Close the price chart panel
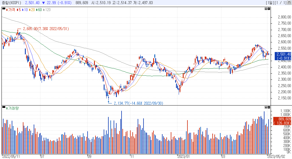The width and height of the screenshot is (292, 159). tap(269, 9)
